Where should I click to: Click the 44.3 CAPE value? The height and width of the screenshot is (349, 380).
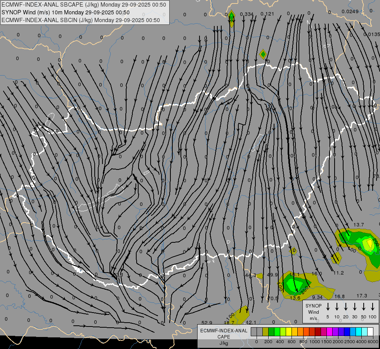click(x=250, y=275)
